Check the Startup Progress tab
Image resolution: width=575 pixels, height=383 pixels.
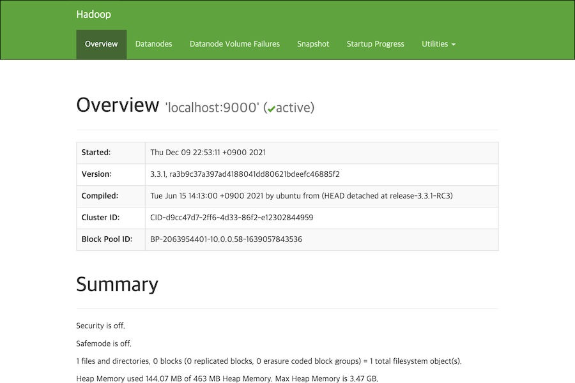coord(375,44)
